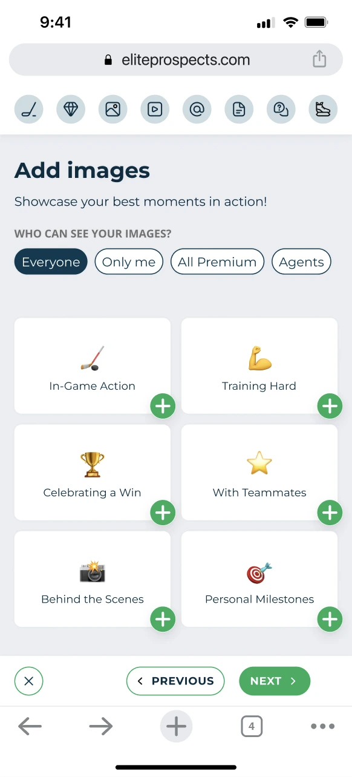Screen dimensions: 352x777
Task: Tap the eliteprospects.com address bar
Action: click(176, 59)
